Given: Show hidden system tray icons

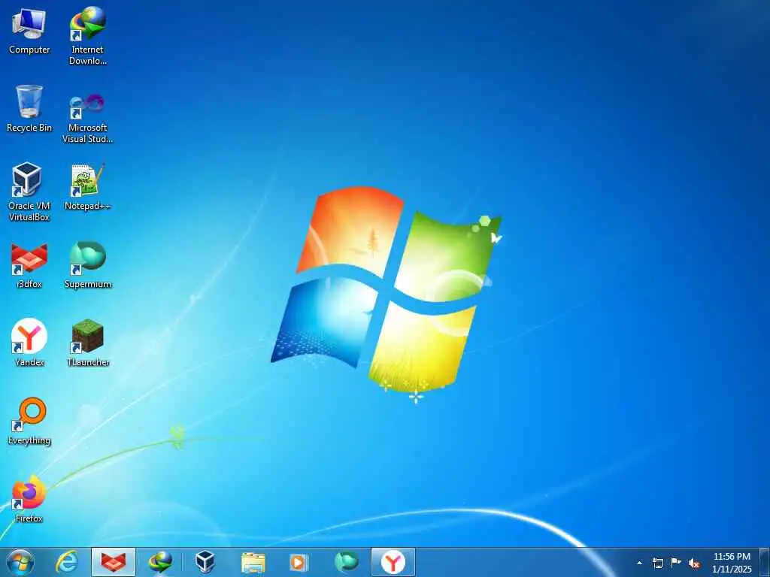Looking at the screenshot, I should [639, 563].
